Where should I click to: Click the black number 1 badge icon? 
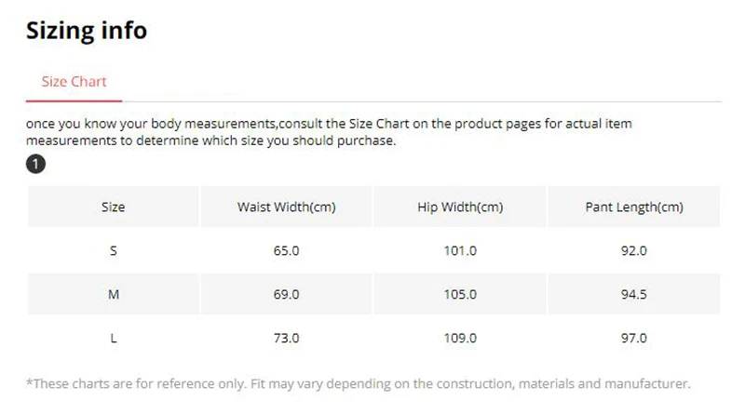click(x=35, y=165)
